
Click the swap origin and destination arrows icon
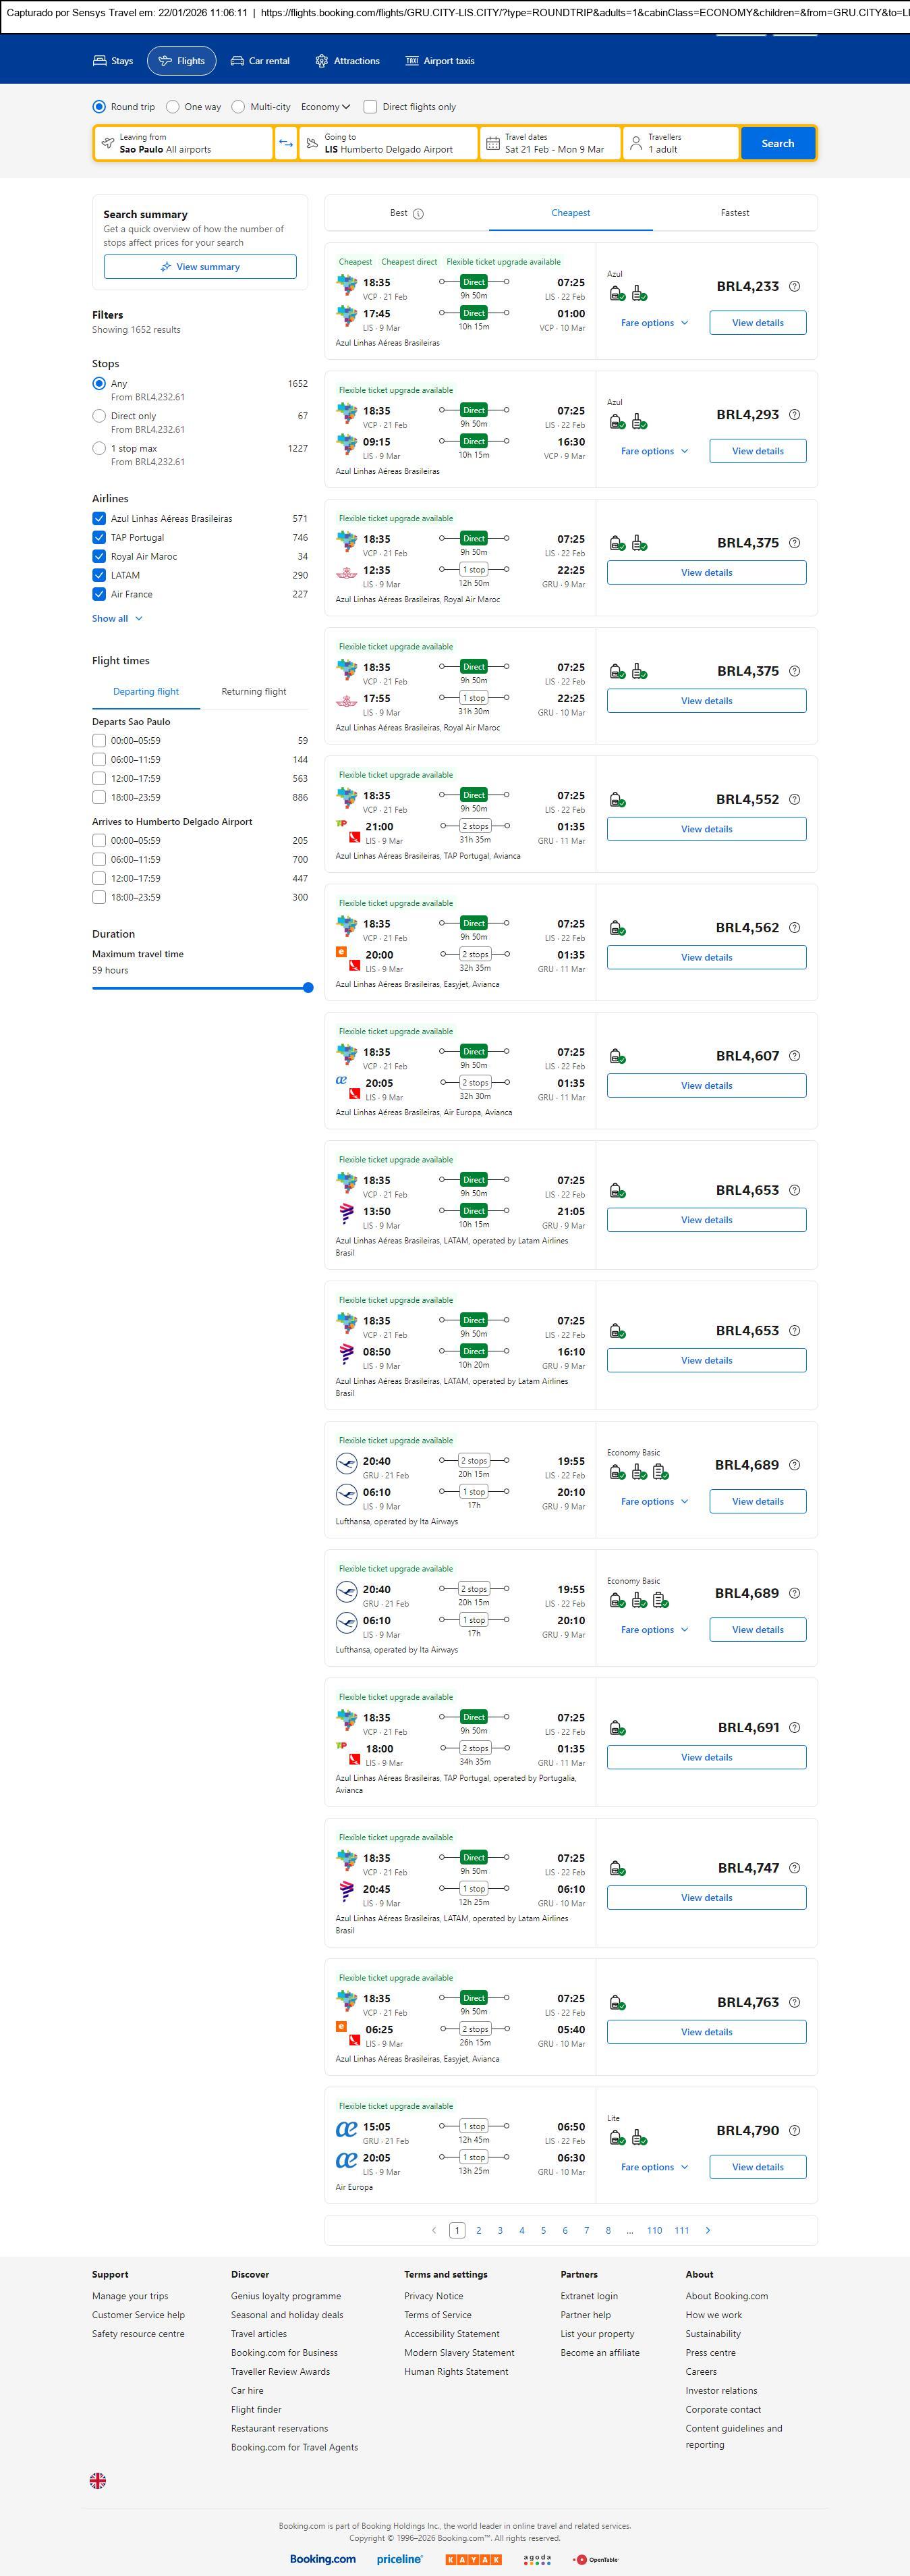point(286,143)
